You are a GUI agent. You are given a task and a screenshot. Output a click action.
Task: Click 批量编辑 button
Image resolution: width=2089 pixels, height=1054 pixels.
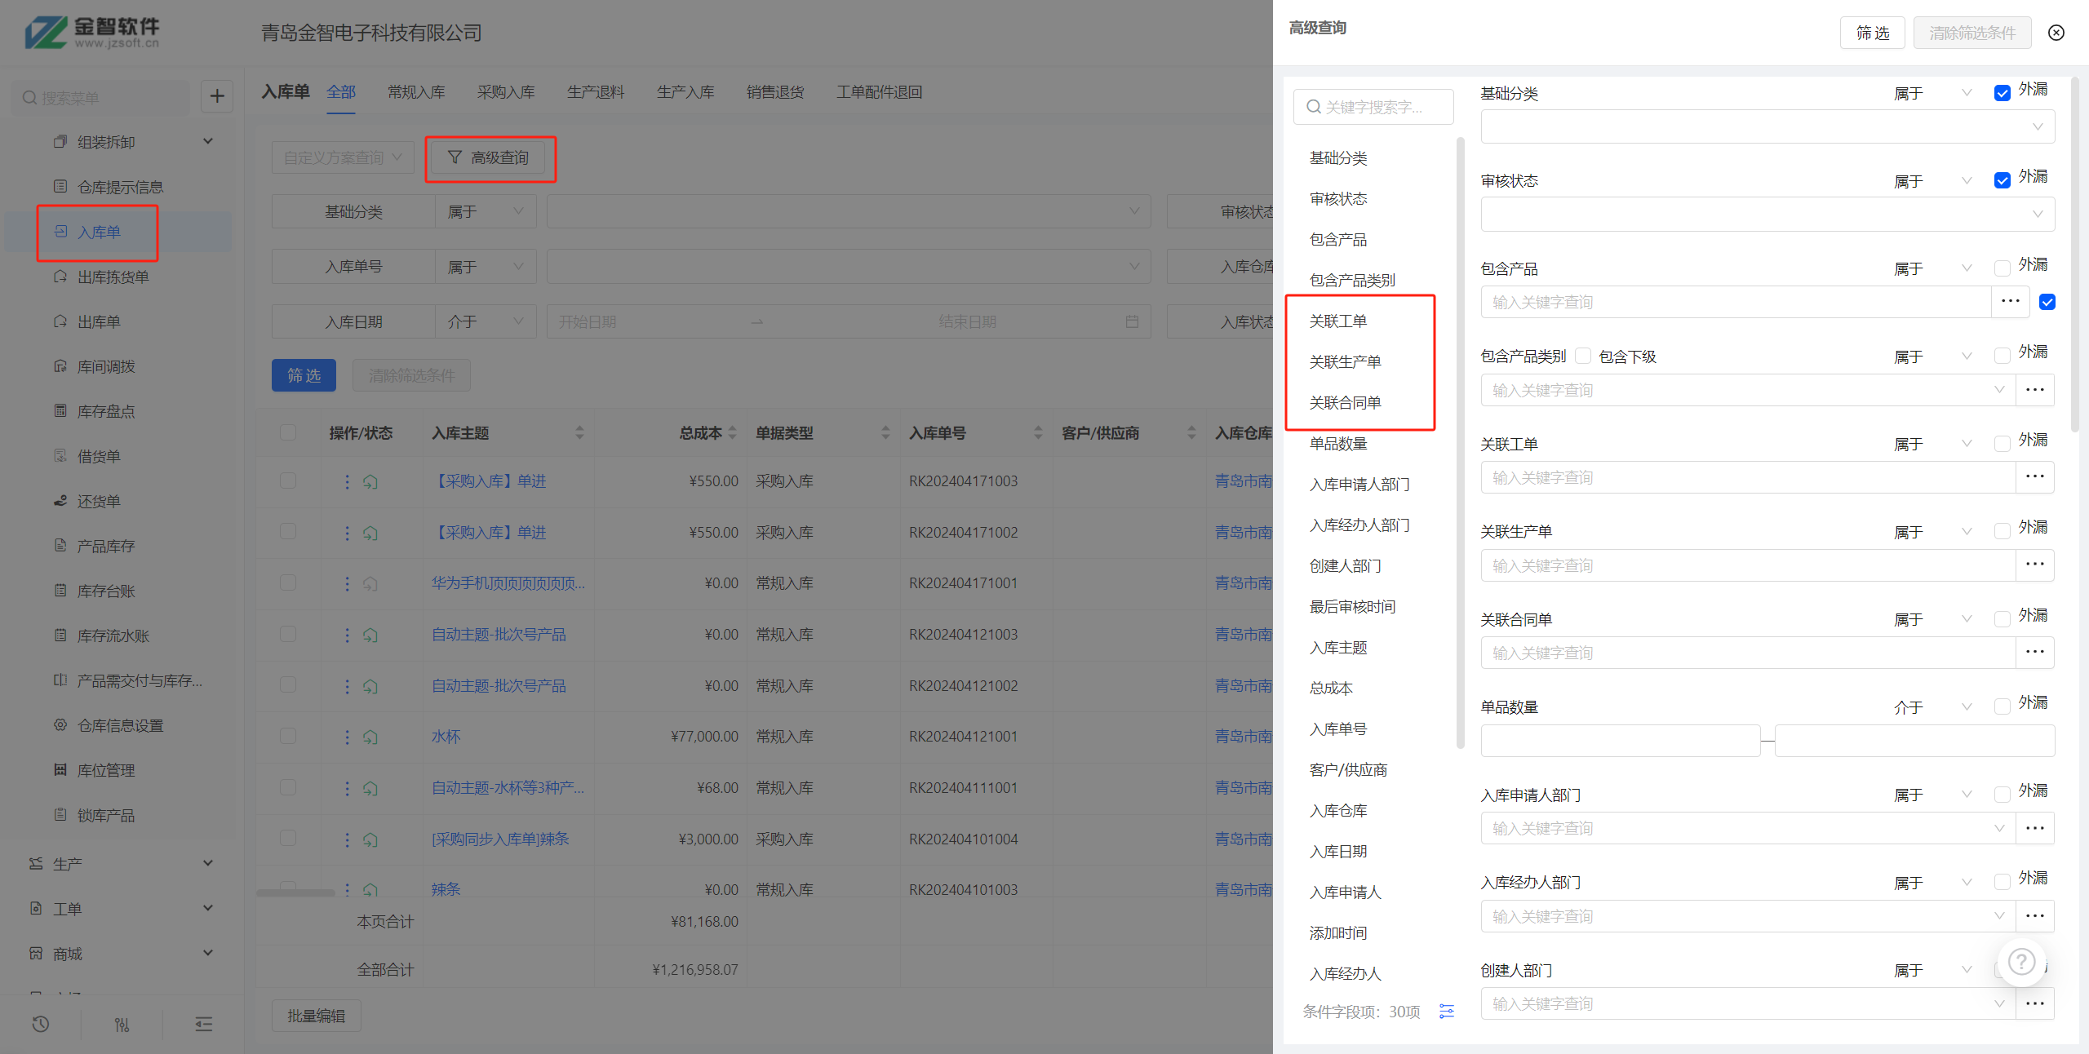point(316,1016)
